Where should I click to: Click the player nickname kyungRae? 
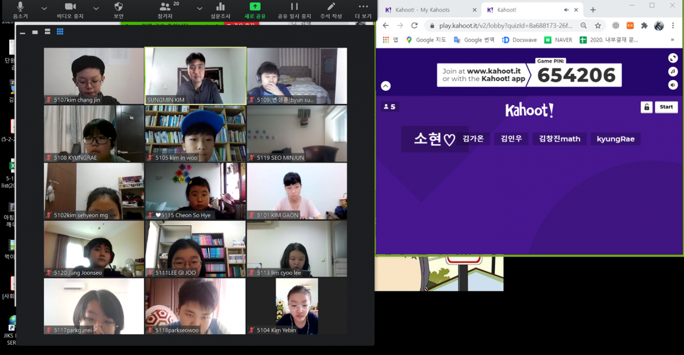coord(616,139)
